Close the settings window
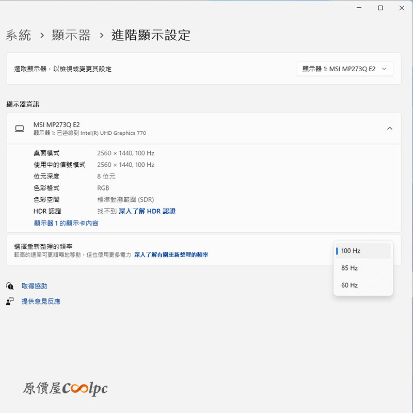The height and width of the screenshot is (413, 413). click(x=402, y=8)
